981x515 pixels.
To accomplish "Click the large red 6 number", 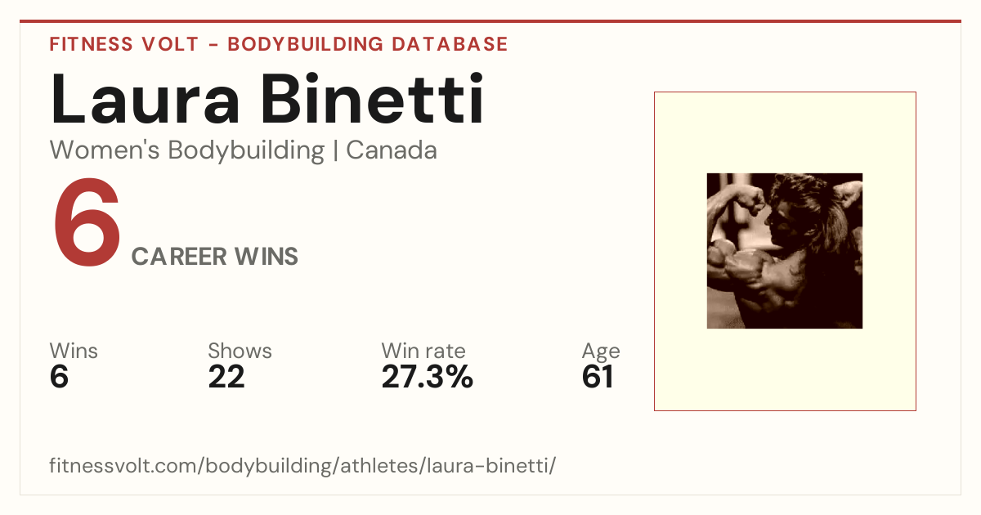I will [x=87, y=223].
